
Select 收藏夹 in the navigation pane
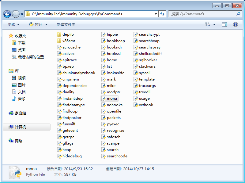tap(17, 36)
